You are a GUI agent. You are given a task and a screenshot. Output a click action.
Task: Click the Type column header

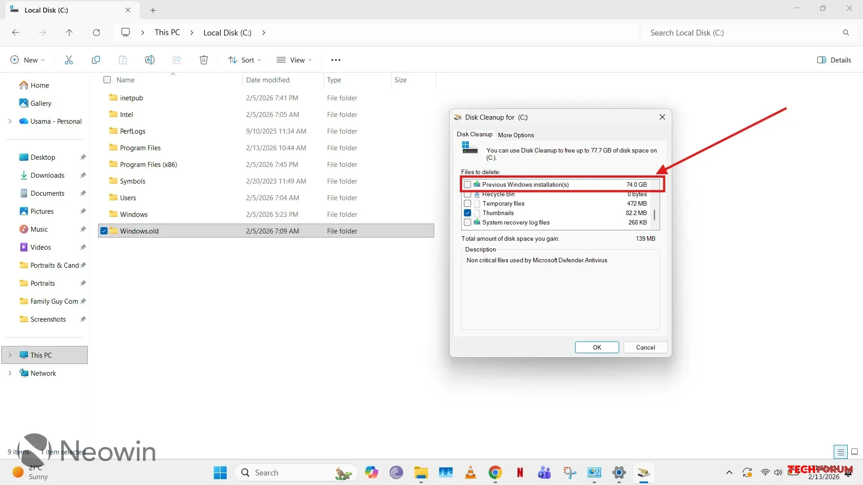pos(357,80)
